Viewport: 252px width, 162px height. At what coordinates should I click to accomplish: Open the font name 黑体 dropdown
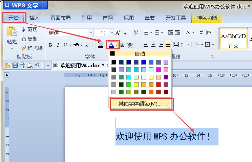tap(91, 33)
